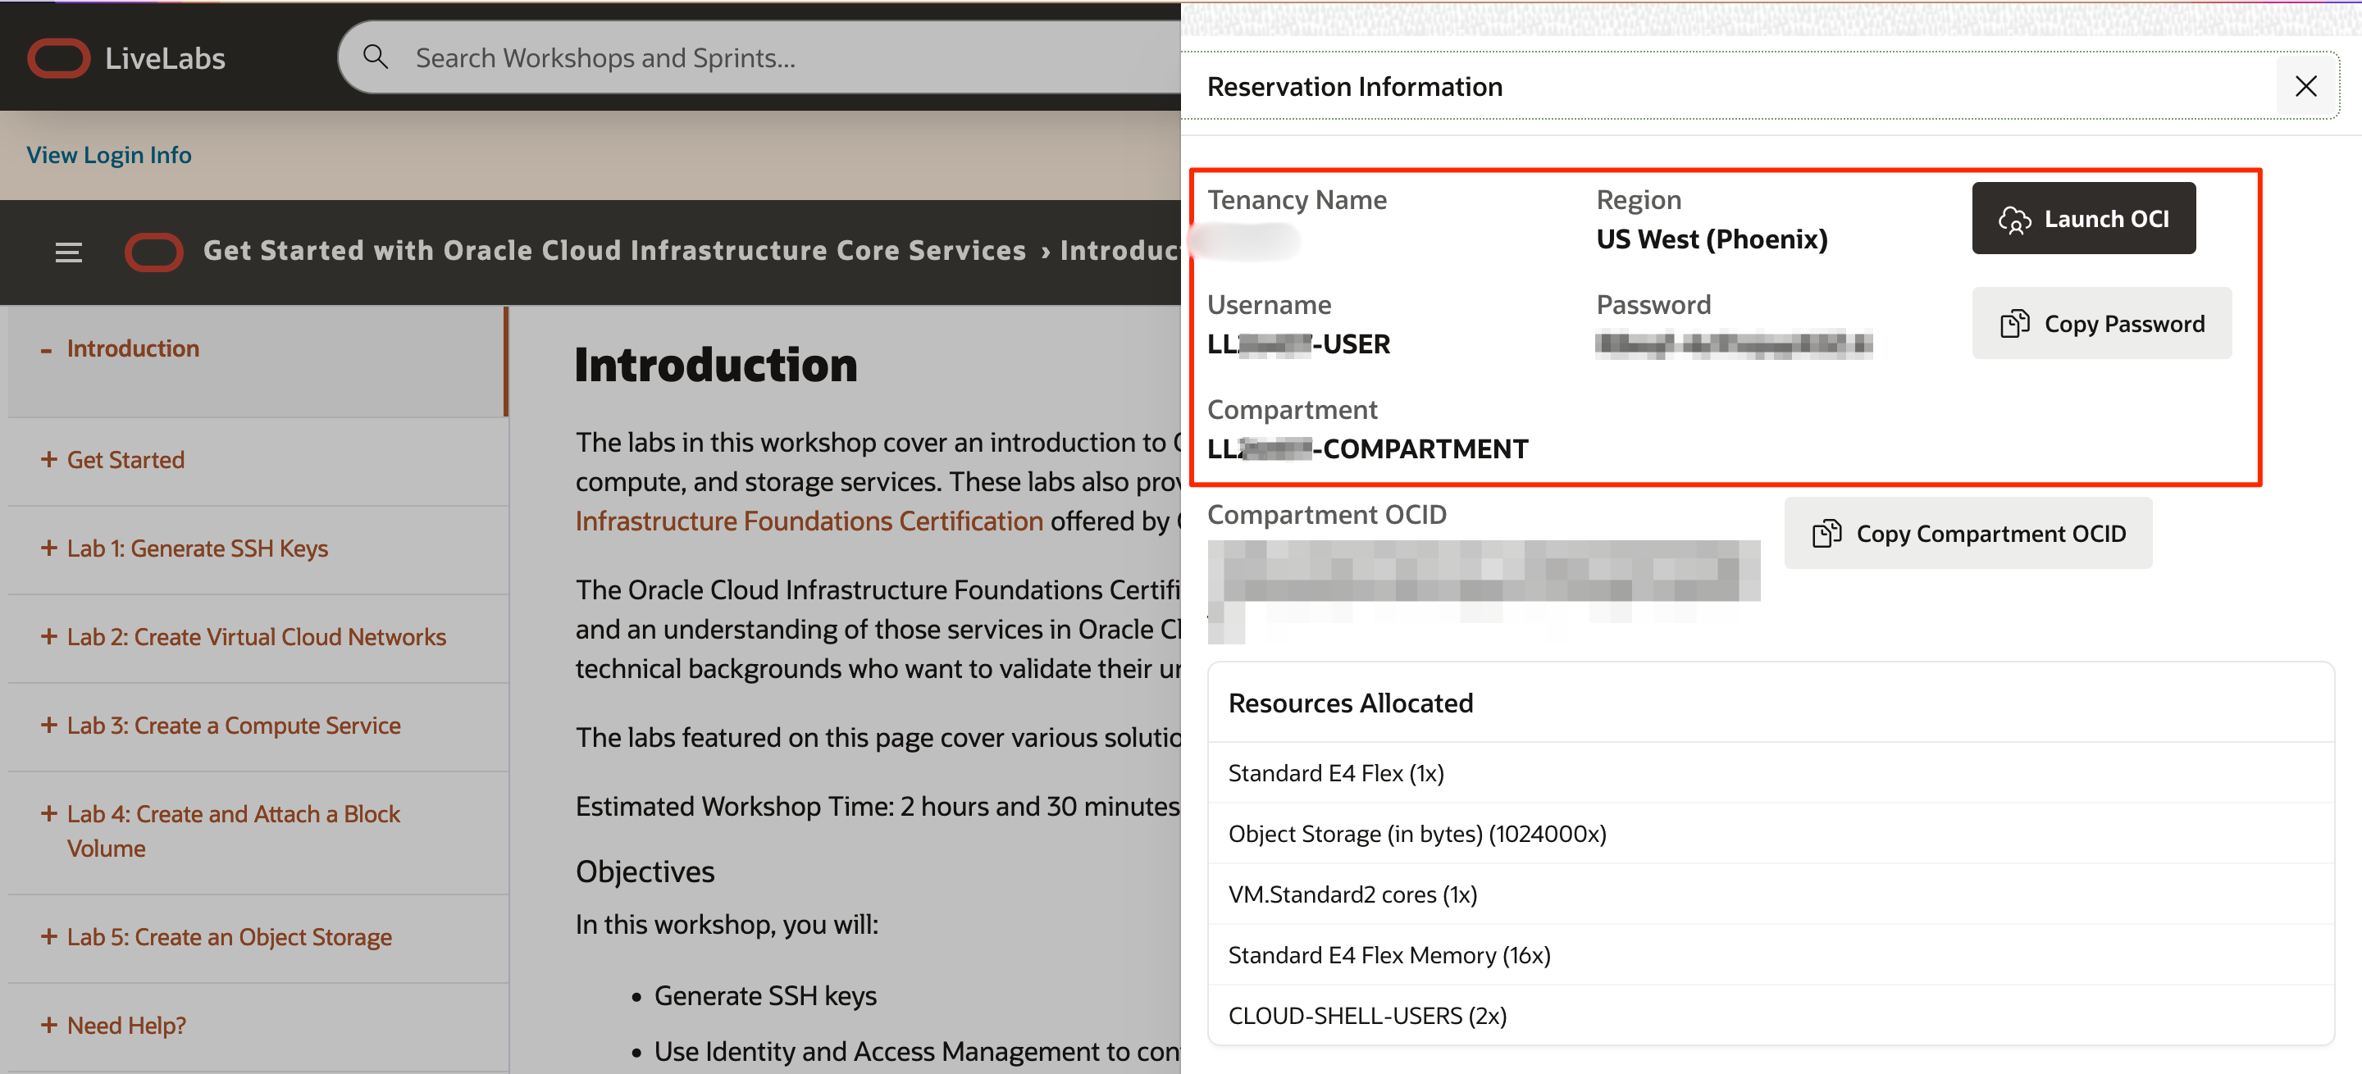Click the View Login Info link
The image size is (2362, 1074).
point(109,155)
